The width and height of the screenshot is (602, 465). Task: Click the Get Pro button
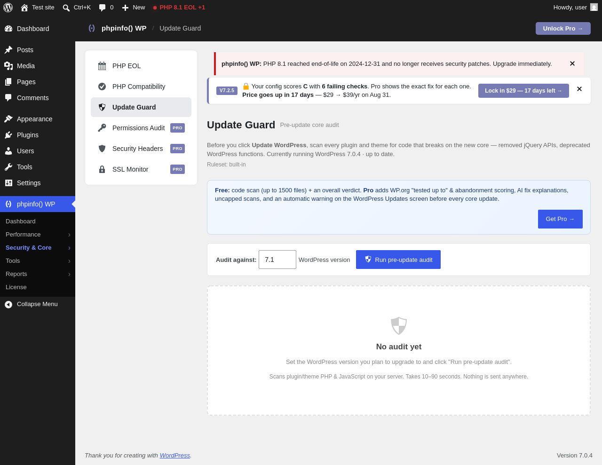pyautogui.click(x=560, y=219)
